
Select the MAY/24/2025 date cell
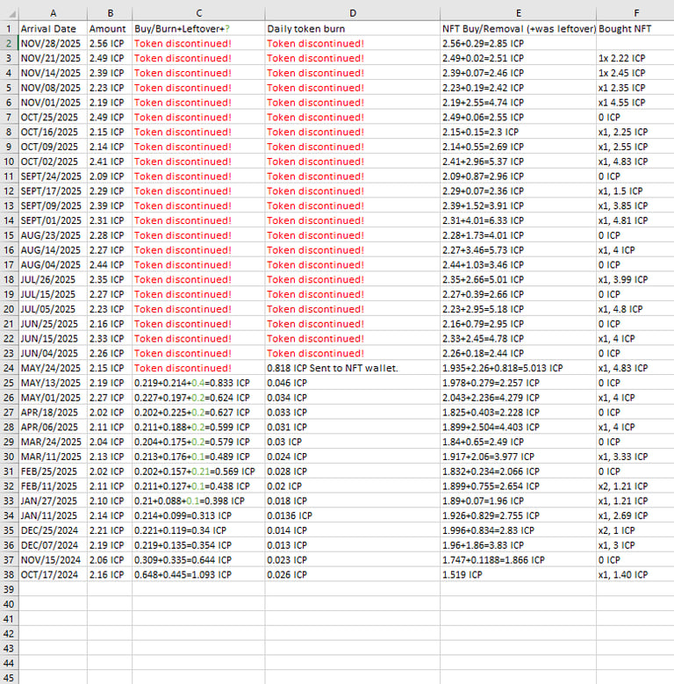click(53, 368)
